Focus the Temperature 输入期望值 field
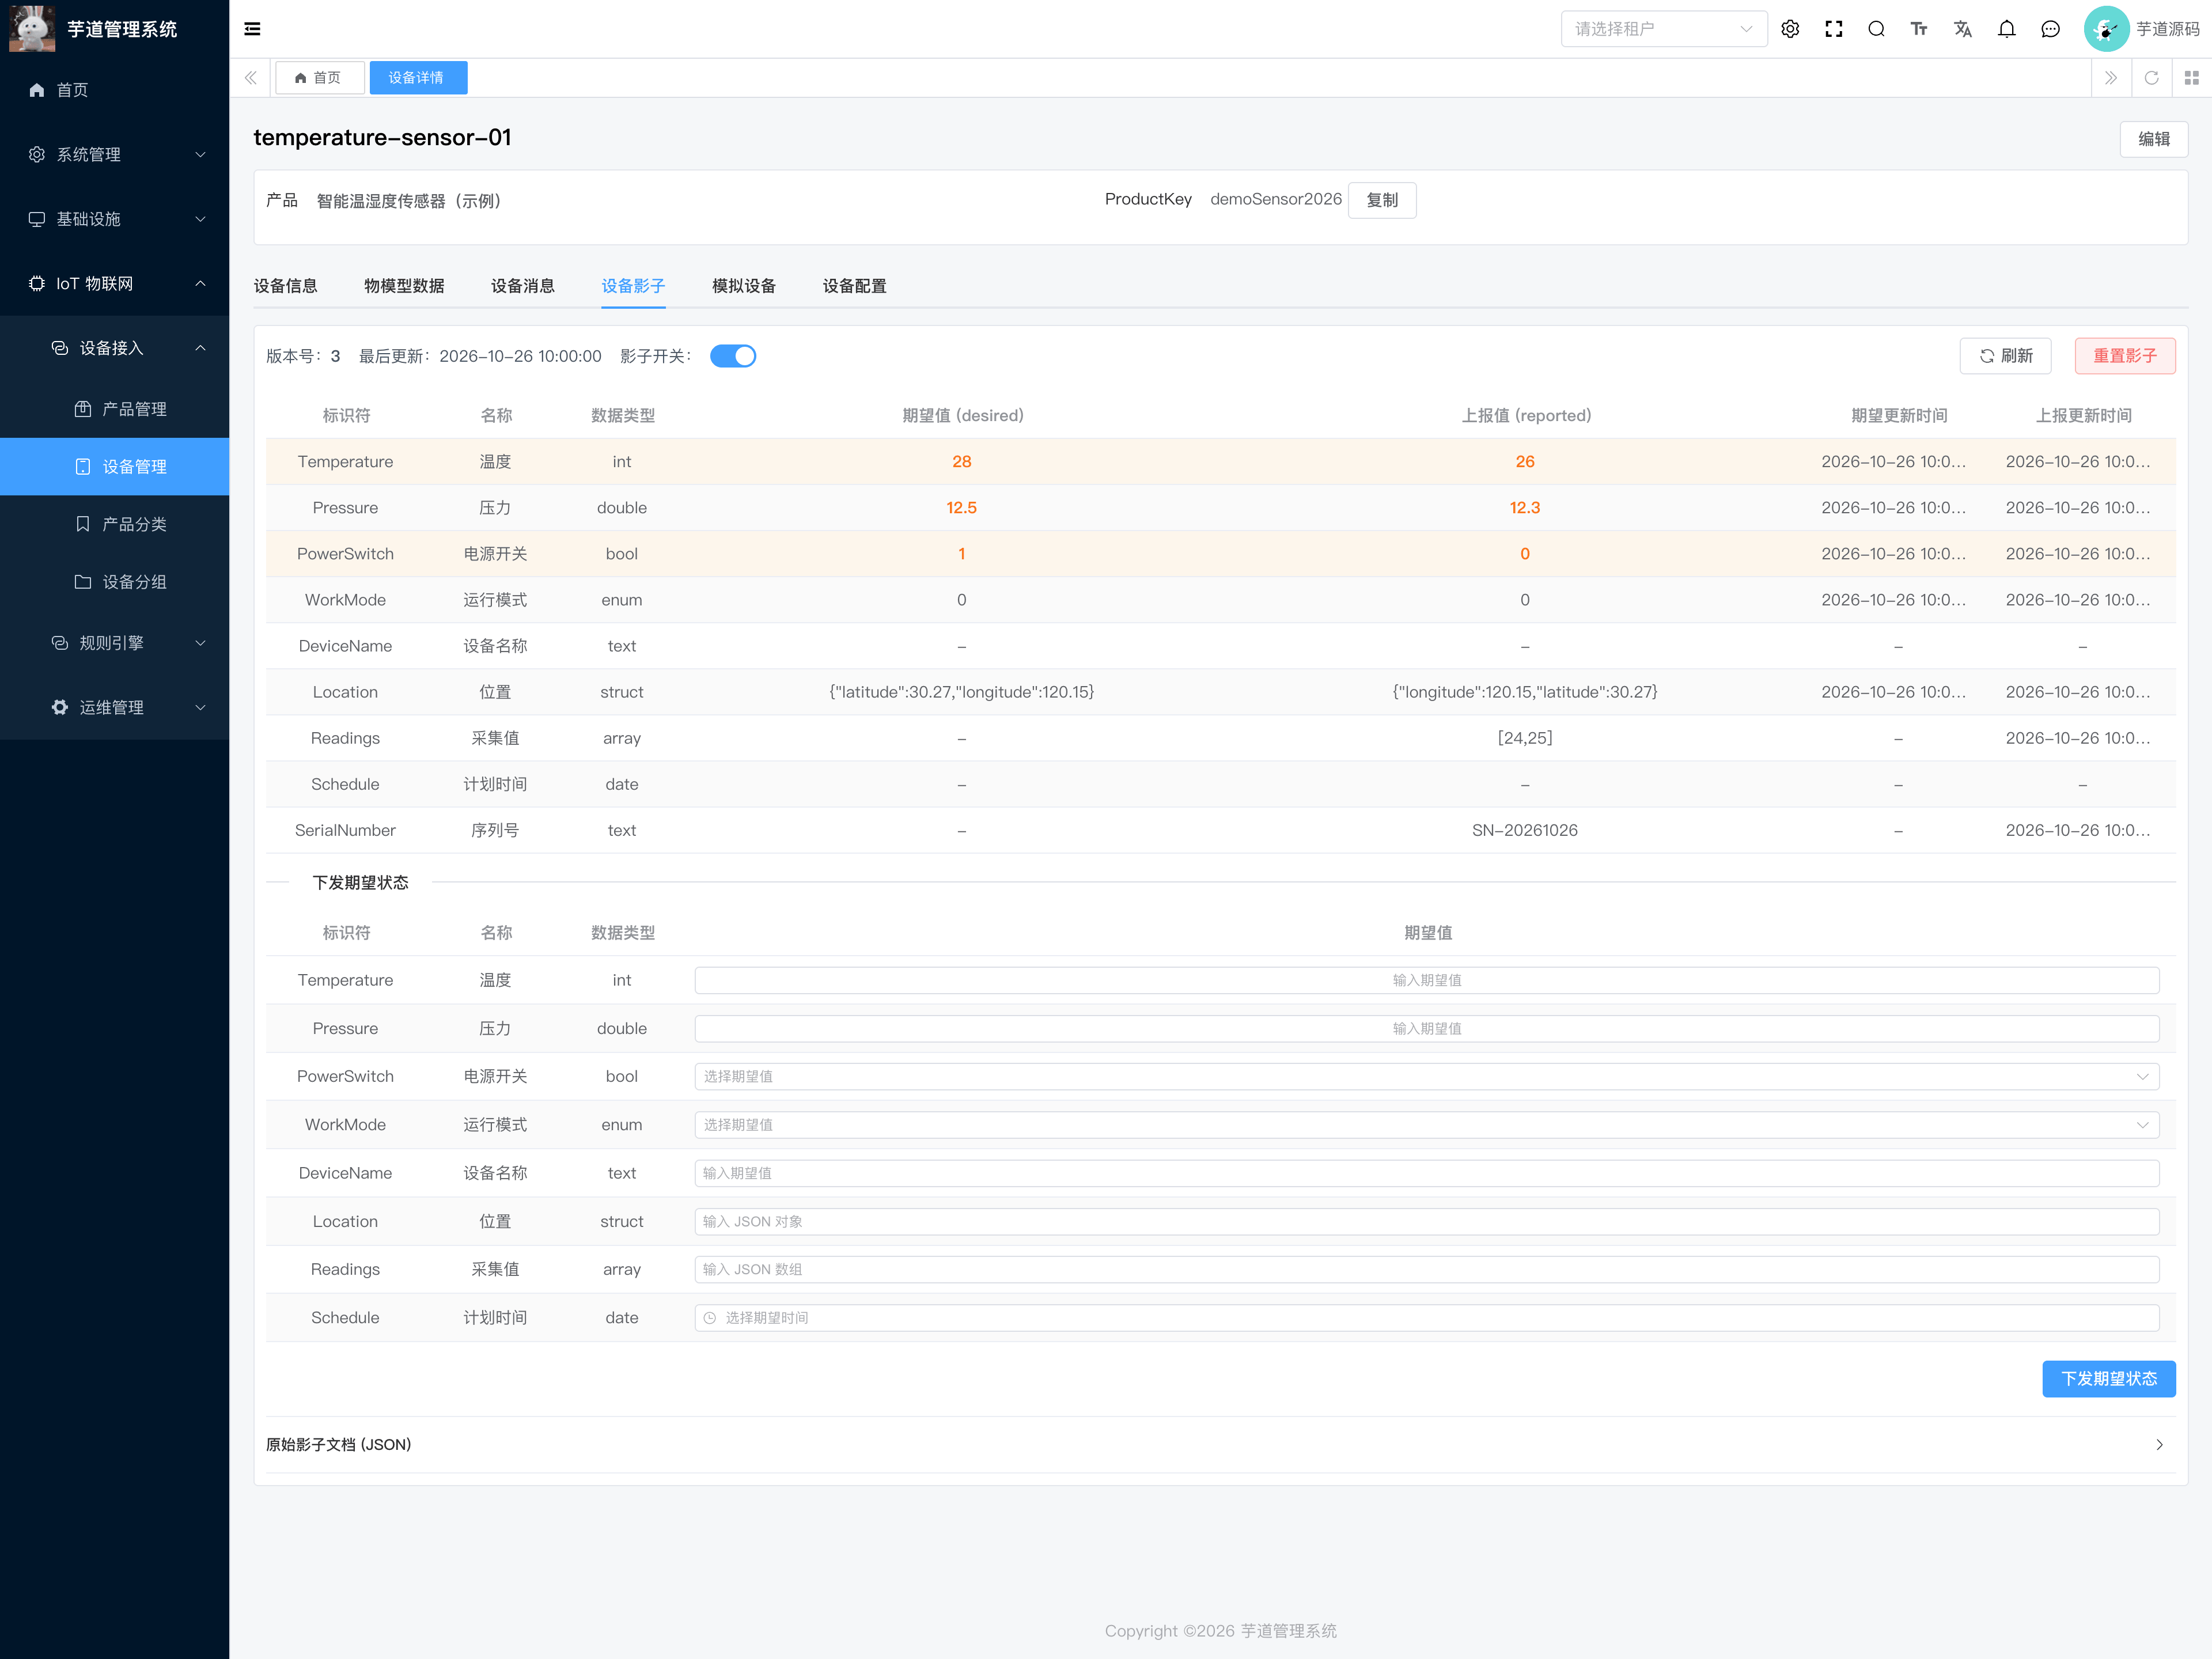The height and width of the screenshot is (1659, 2212). click(x=1426, y=980)
